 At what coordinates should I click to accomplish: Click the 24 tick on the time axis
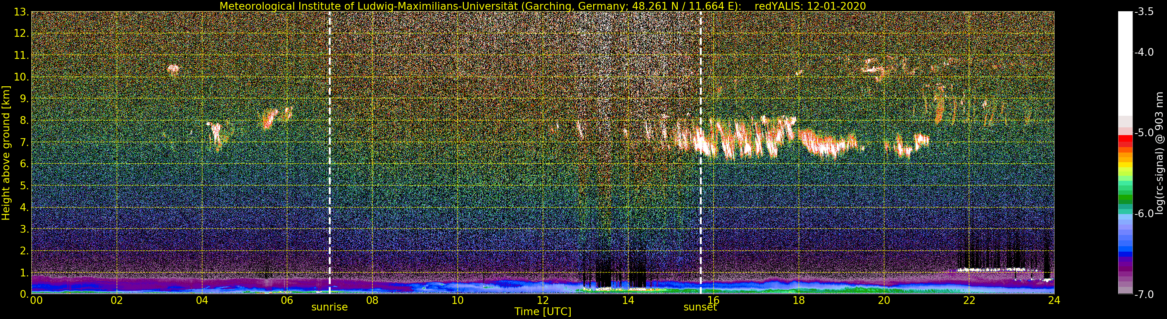tap(1054, 300)
